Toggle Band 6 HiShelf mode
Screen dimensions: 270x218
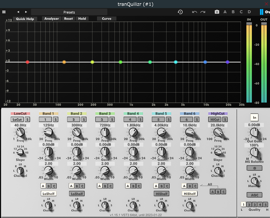[190, 193]
